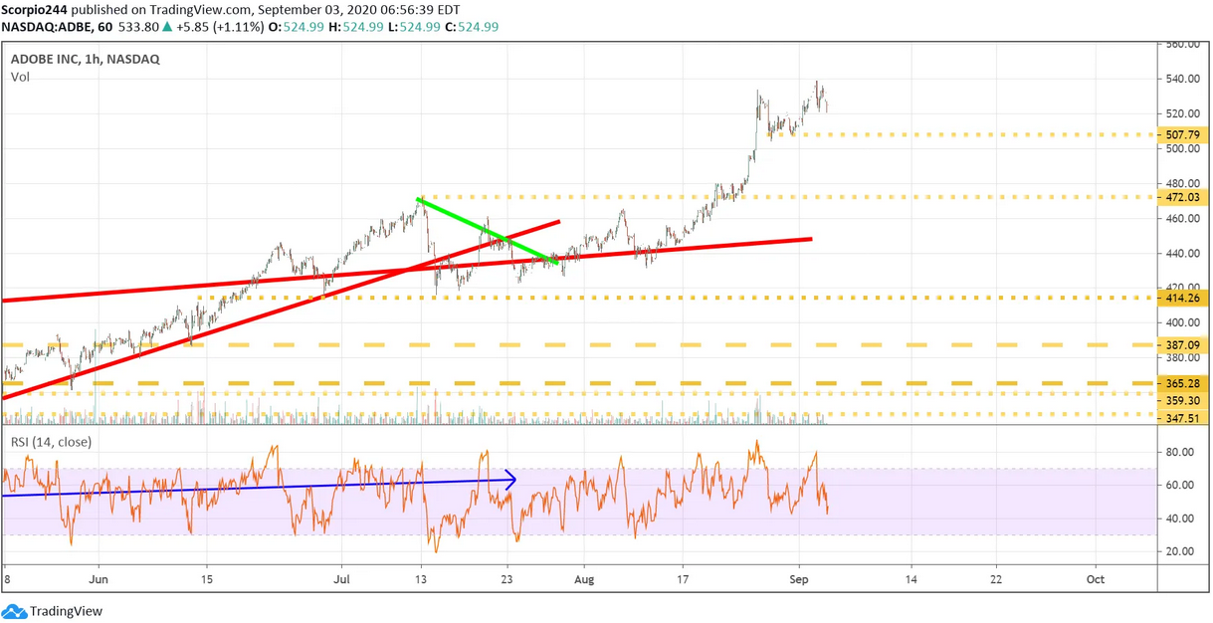Click the 80.00 RSI axis value
This screenshot has height=623, width=1213.
point(1181,452)
